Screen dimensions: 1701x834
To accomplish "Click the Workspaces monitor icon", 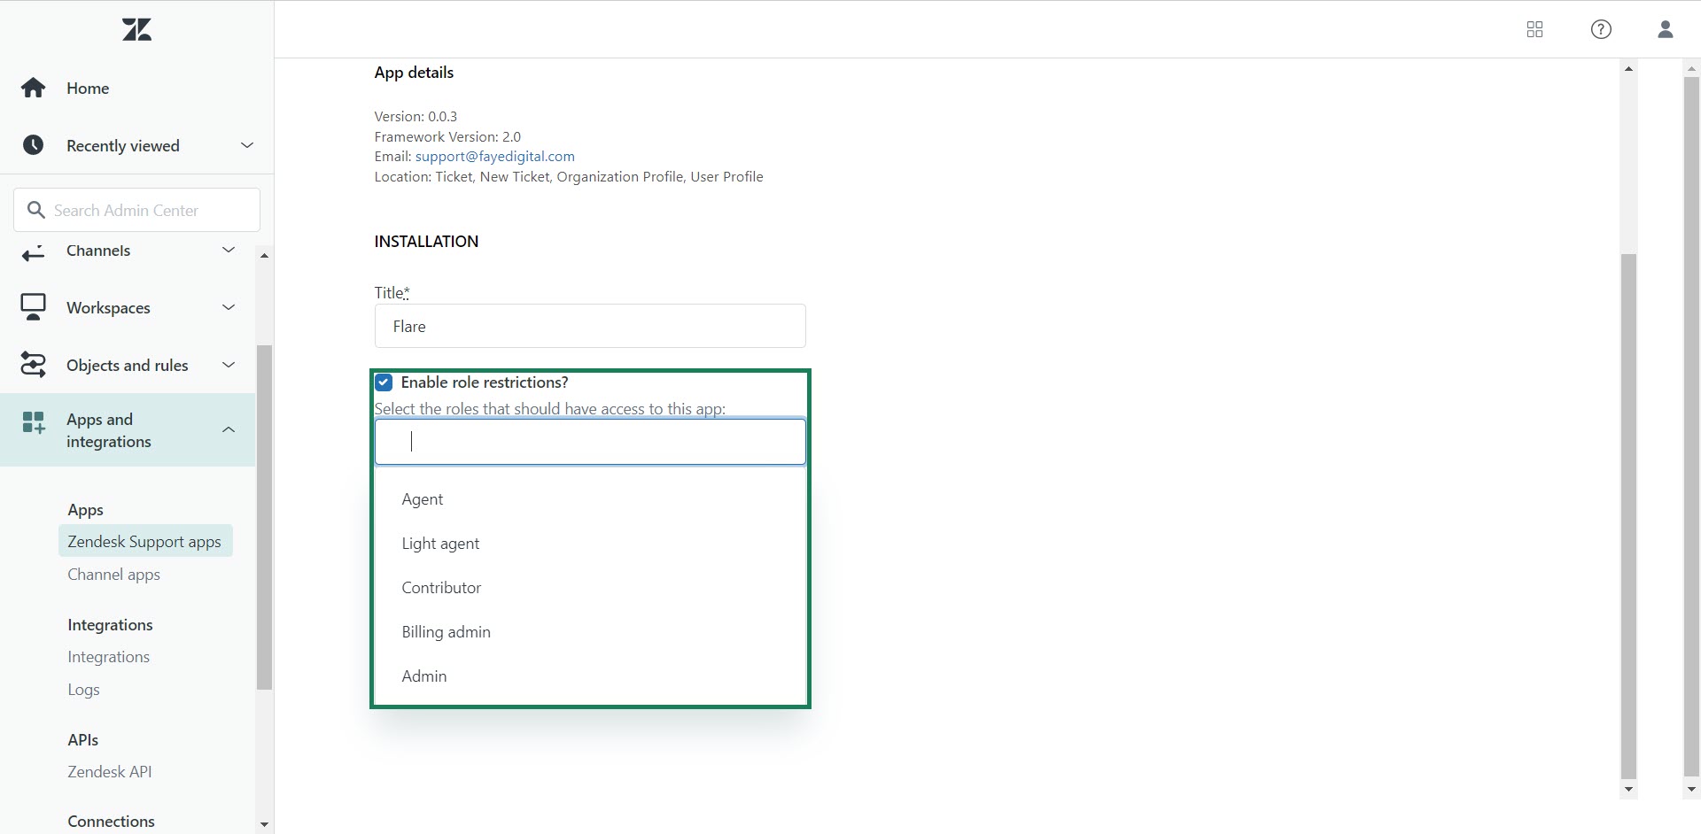I will 34,307.
